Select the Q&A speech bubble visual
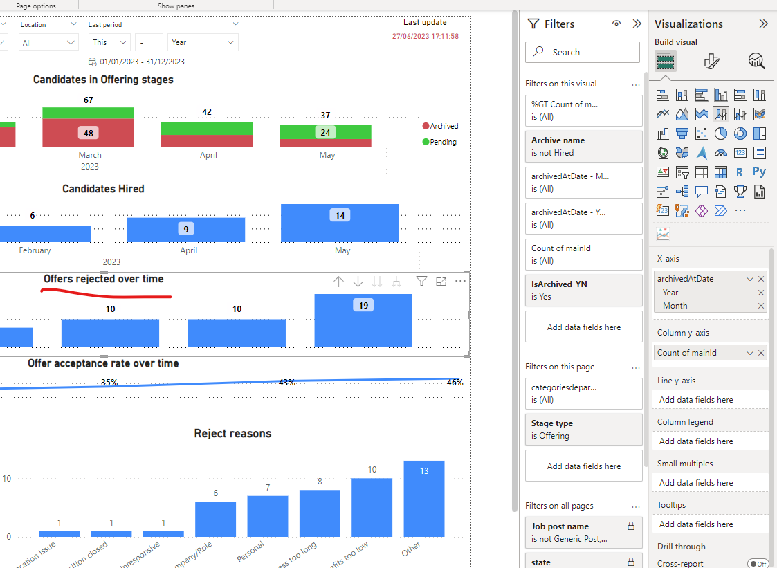Image resolution: width=777 pixels, height=568 pixels. click(x=701, y=192)
